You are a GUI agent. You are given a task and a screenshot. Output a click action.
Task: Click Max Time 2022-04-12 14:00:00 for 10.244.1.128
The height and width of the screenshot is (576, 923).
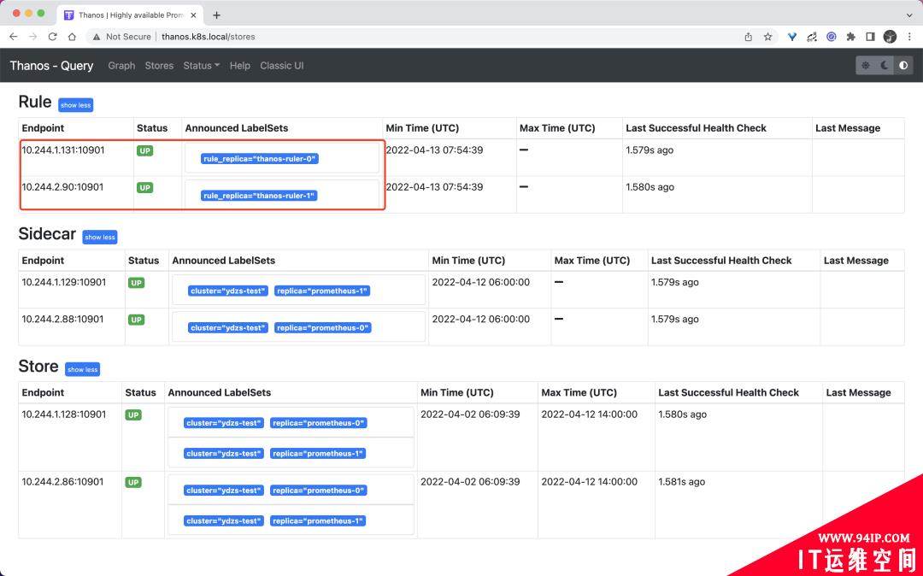[x=589, y=414]
